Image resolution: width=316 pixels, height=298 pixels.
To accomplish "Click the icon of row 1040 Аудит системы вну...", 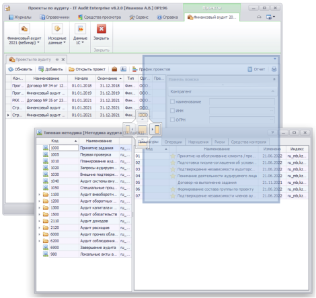I will pyautogui.click(x=46, y=181).
